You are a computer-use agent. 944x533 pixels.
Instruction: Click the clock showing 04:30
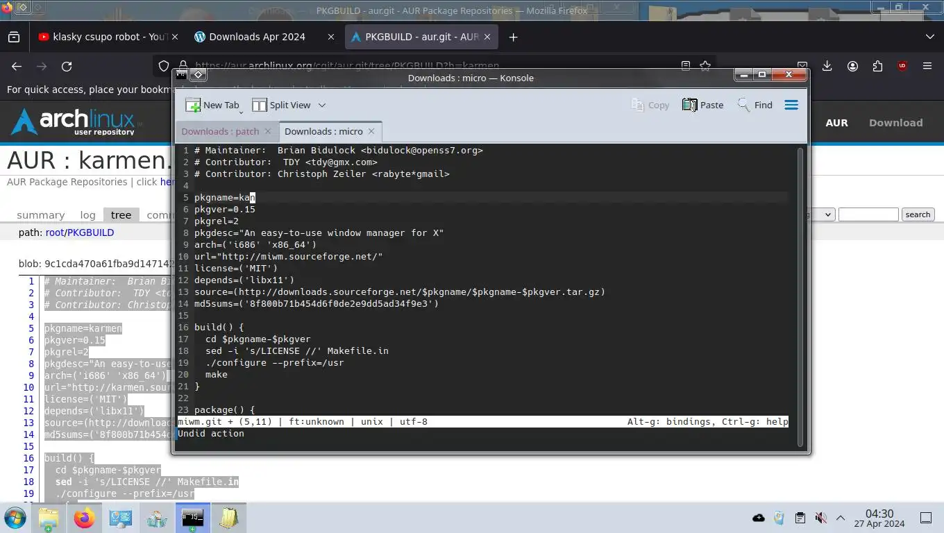coord(879,514)
